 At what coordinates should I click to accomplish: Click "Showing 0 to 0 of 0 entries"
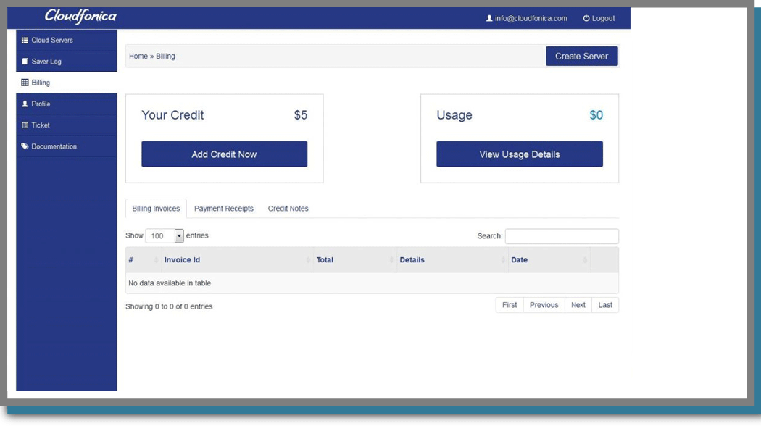169,306
